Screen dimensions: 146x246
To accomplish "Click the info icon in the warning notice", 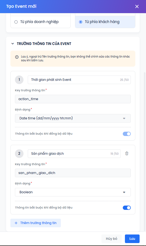I will [17, 57].
